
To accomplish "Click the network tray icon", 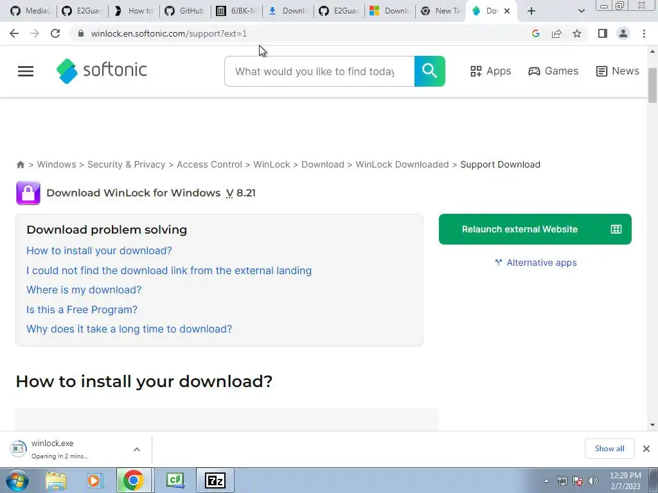I will [x=562, y=481].
